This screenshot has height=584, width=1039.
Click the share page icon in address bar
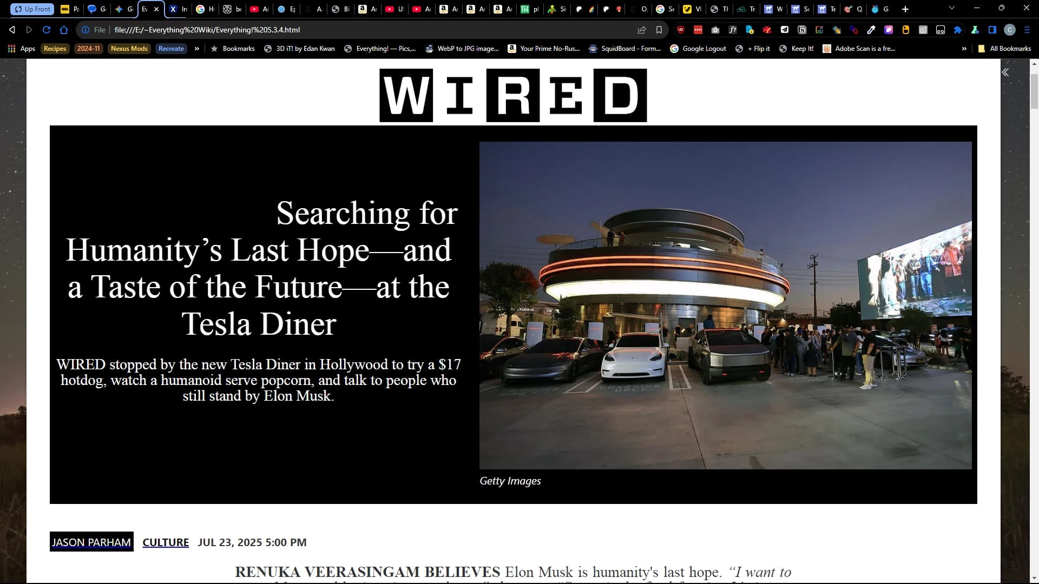click(642, 30)
